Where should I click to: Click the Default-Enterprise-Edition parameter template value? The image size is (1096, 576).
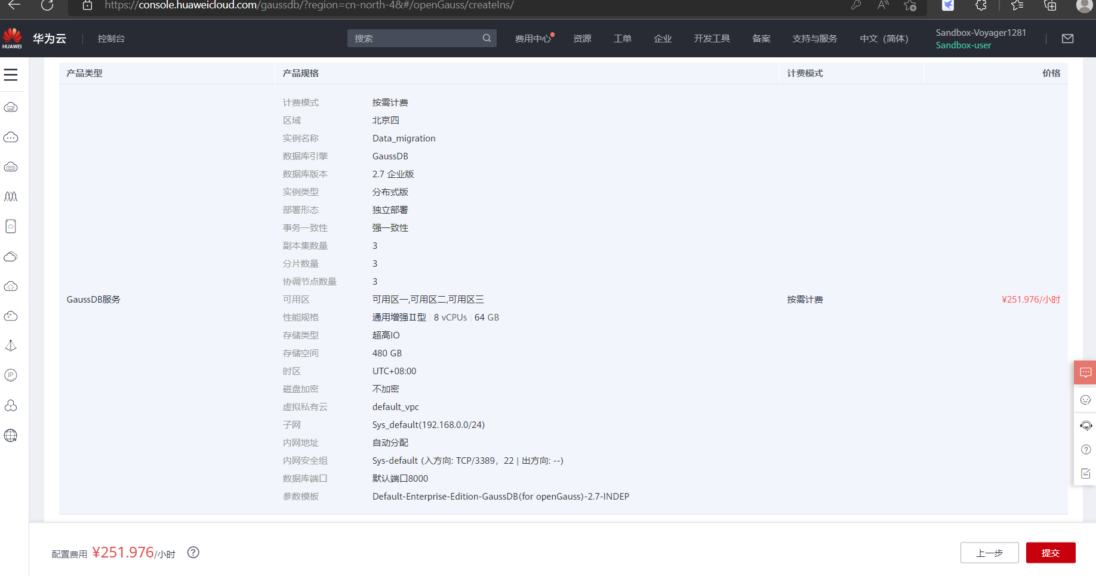[501, 497]
